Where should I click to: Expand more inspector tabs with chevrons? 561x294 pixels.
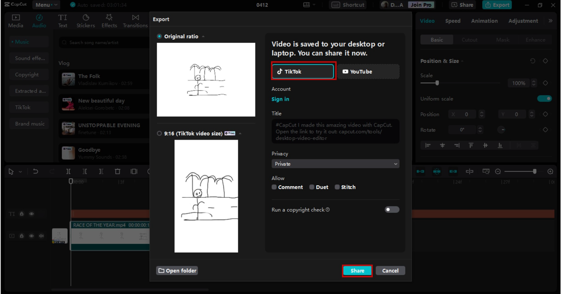click(x=550, y=21)
